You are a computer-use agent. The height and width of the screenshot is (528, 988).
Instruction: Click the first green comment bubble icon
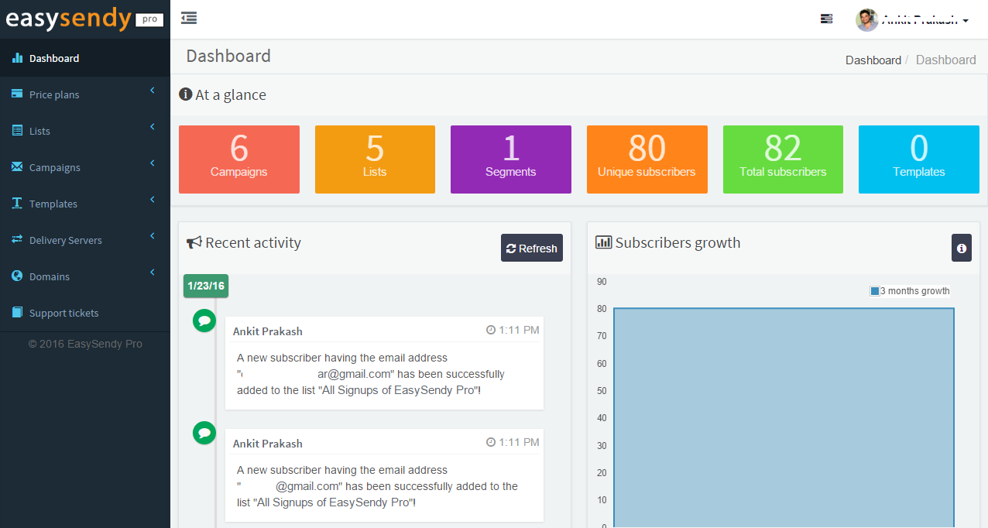click(204, 320)
